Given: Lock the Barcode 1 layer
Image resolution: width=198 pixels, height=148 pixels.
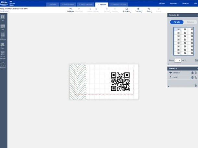Looking at the screenshot, I should (x=196, y=73).
